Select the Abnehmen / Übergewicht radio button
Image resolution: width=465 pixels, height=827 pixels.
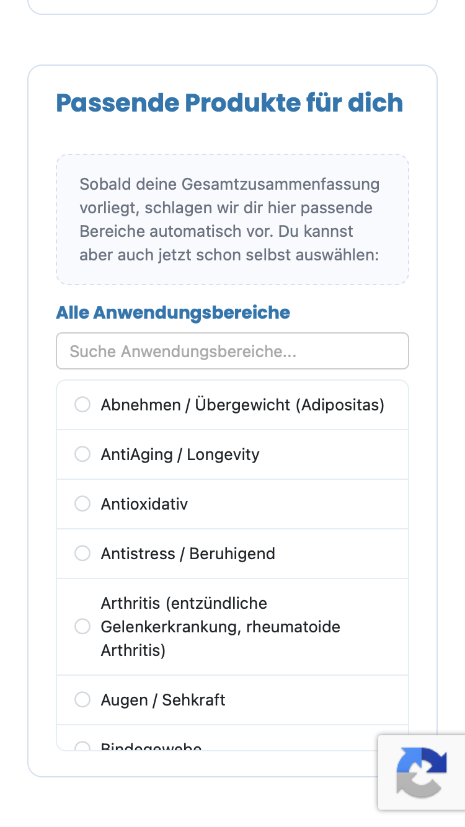click(x=82, y=405)
